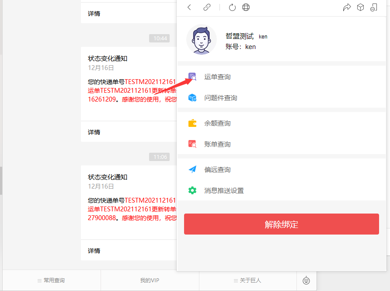
Task: Click the blue problem-package box icon
Action: (192, 98)
